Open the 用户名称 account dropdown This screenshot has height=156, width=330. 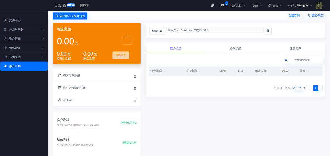pyautogui.click(x=300, y=6)
